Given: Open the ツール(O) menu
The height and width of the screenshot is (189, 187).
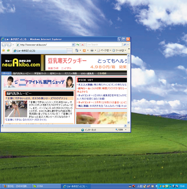Looking at the screenshot, I should (x=119, y=51).
